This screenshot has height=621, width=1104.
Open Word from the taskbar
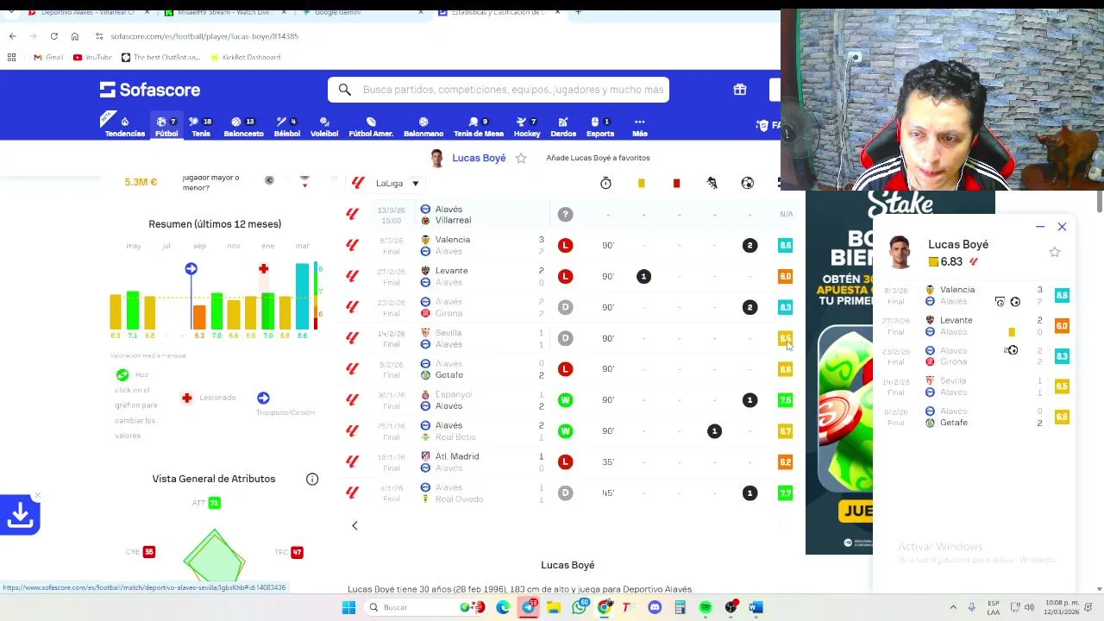click(756, 607)
